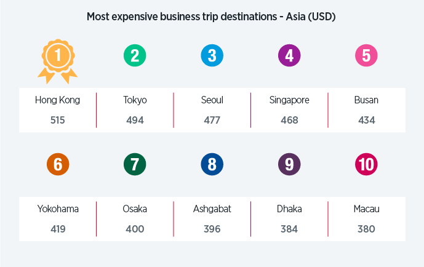Click the Busan cost value 434
Viewport: 424px width, 267px height.
366,120
